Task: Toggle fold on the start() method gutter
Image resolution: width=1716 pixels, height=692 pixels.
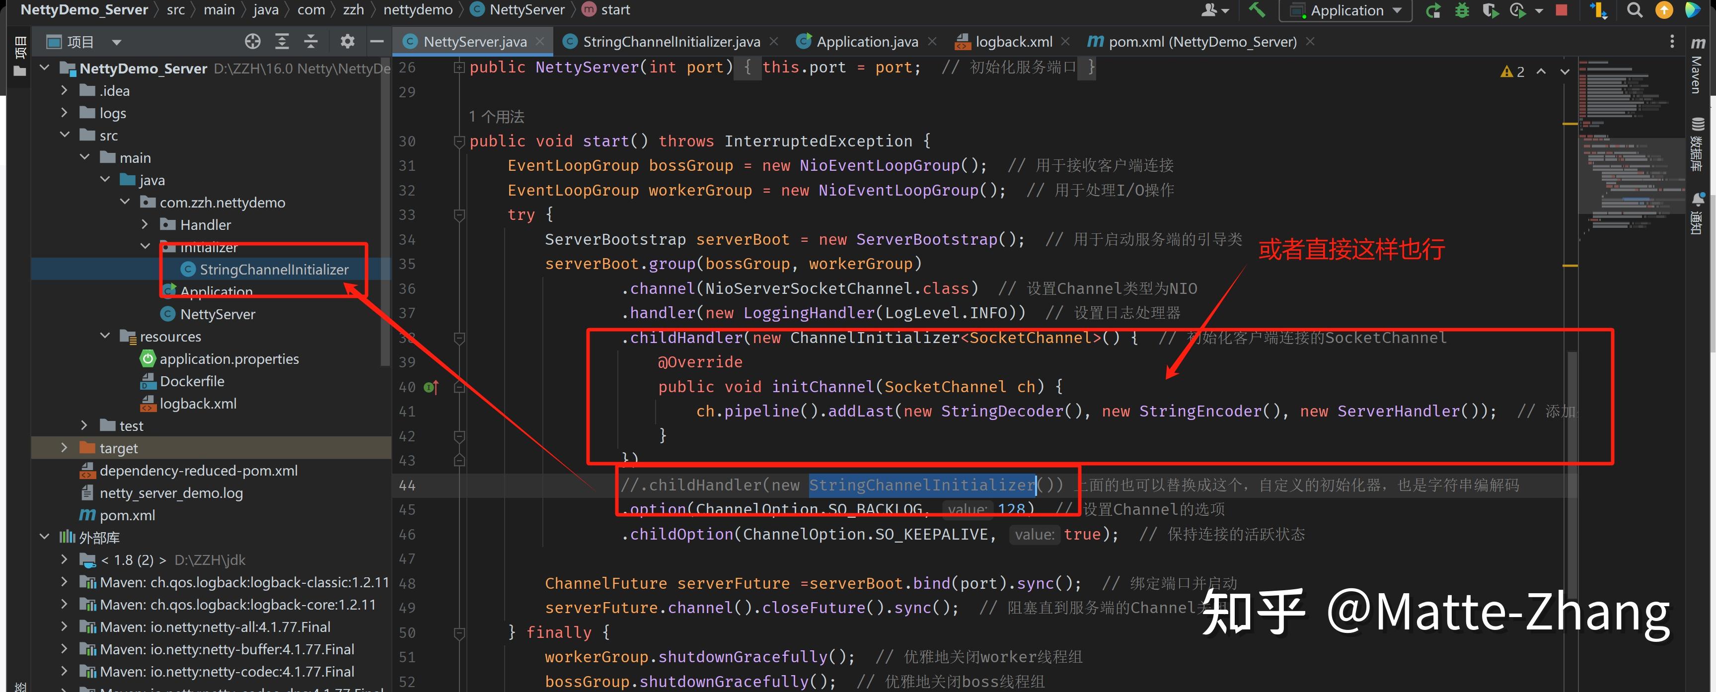Action: click(458, 141)
